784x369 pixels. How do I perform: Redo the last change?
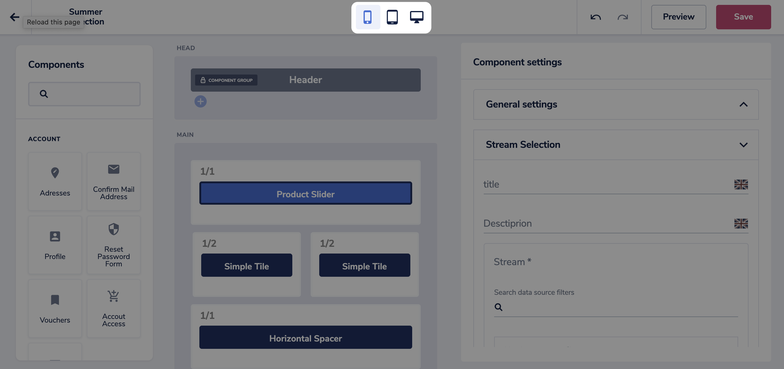pos(623,17)
